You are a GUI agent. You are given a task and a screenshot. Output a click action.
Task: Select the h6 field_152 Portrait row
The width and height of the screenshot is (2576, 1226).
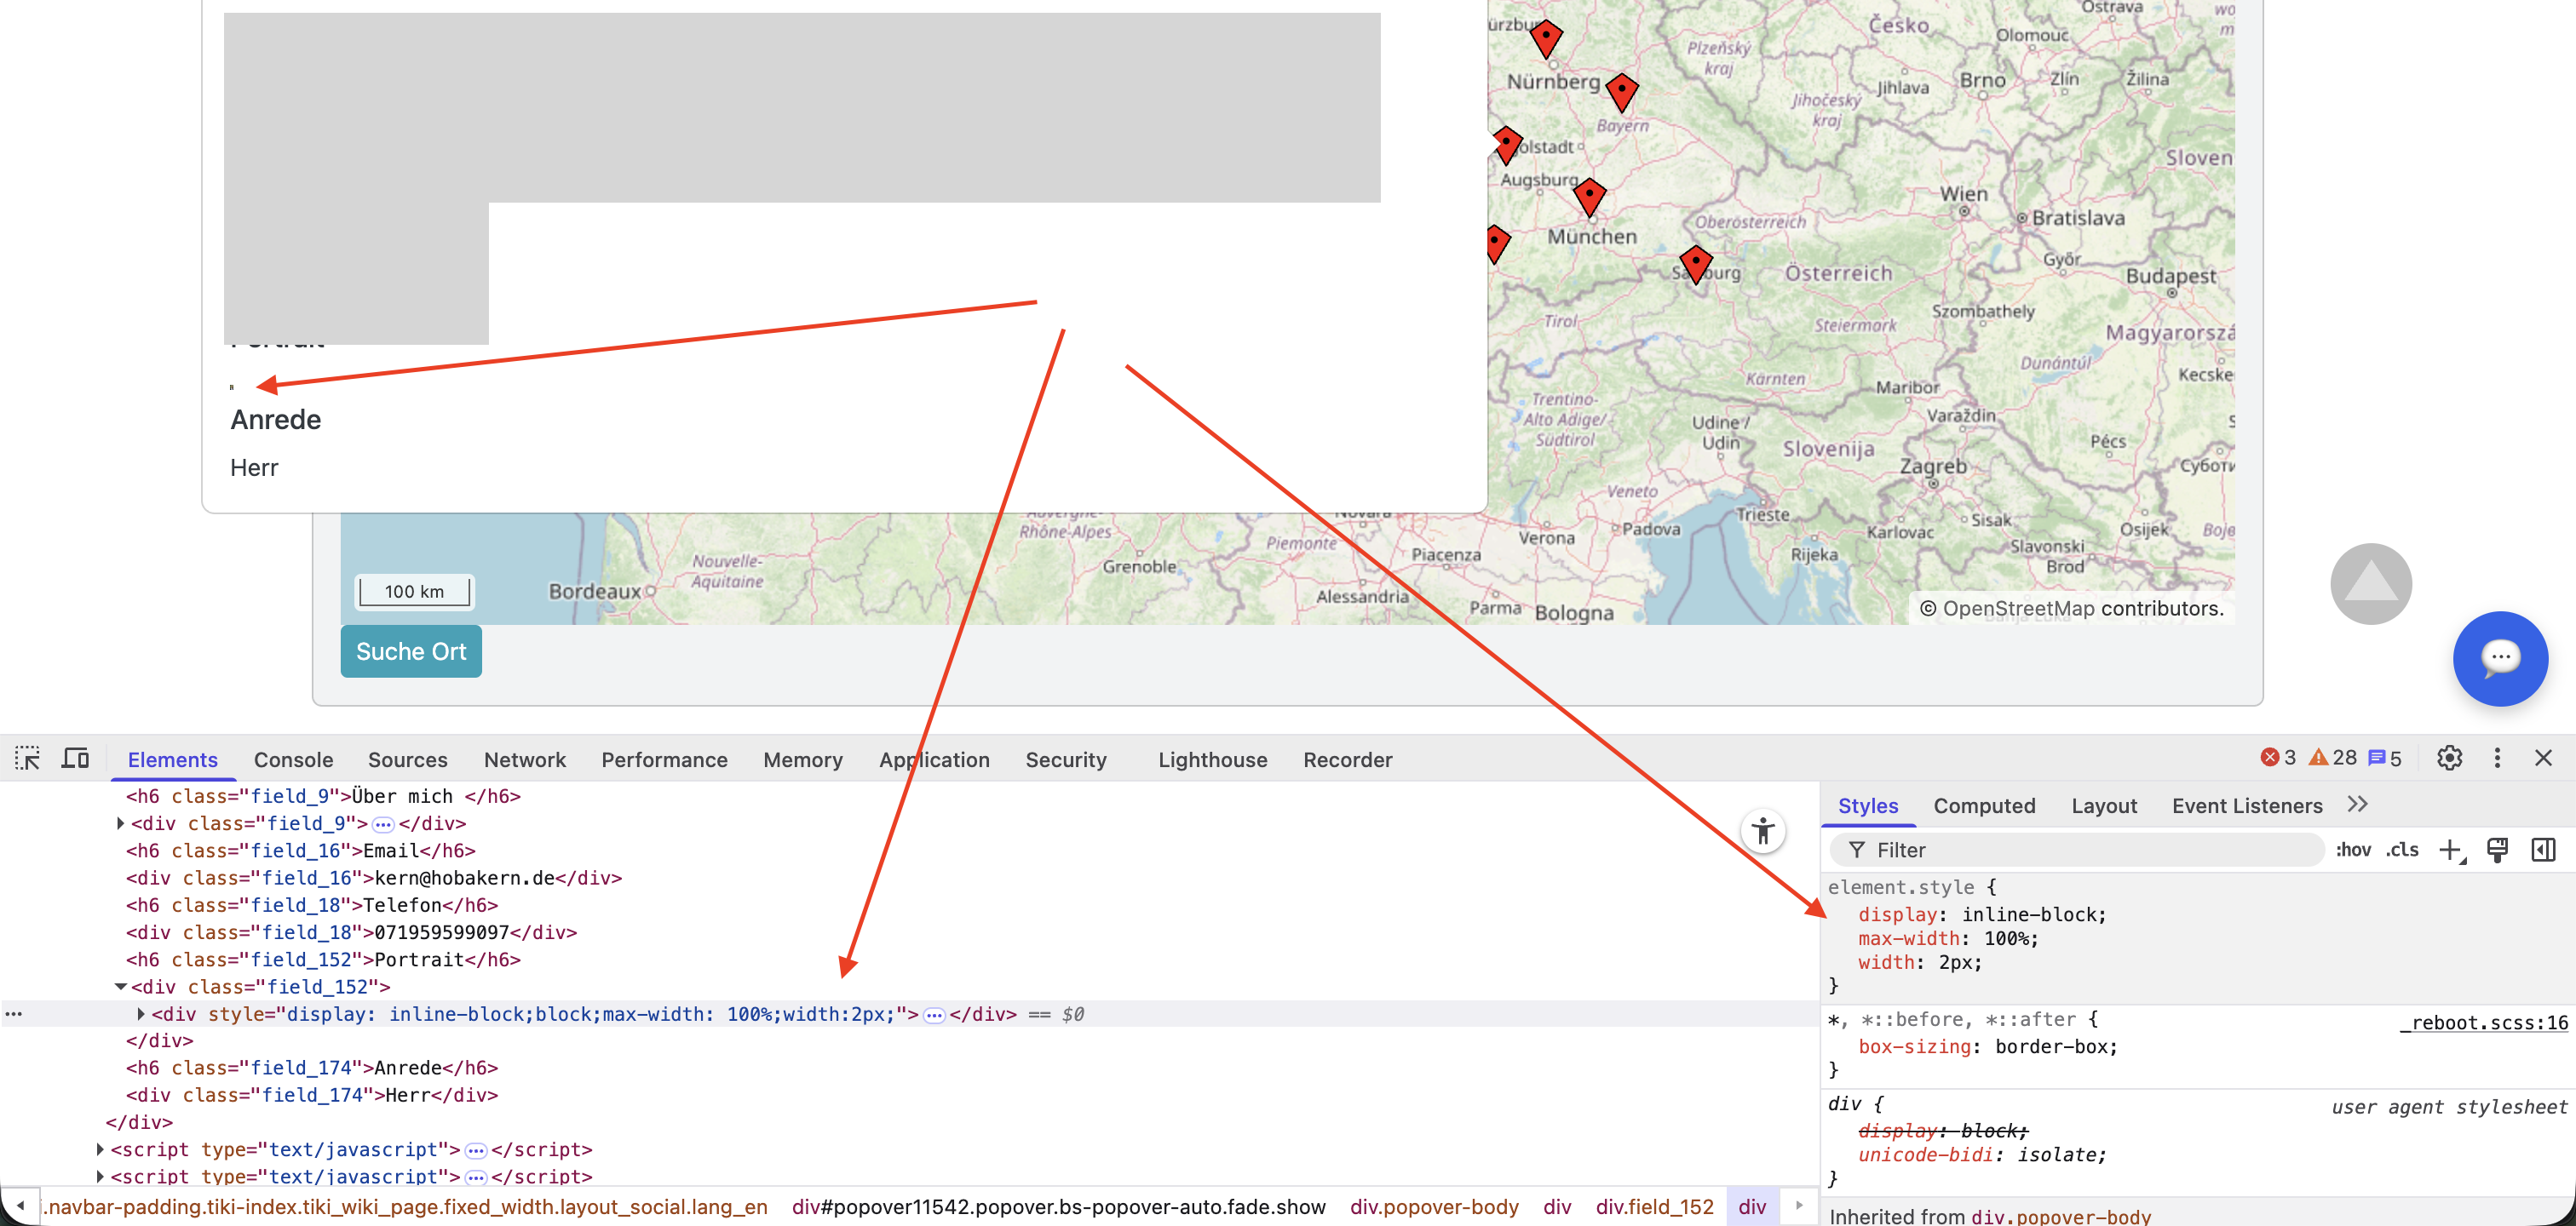tap(323, 960)
